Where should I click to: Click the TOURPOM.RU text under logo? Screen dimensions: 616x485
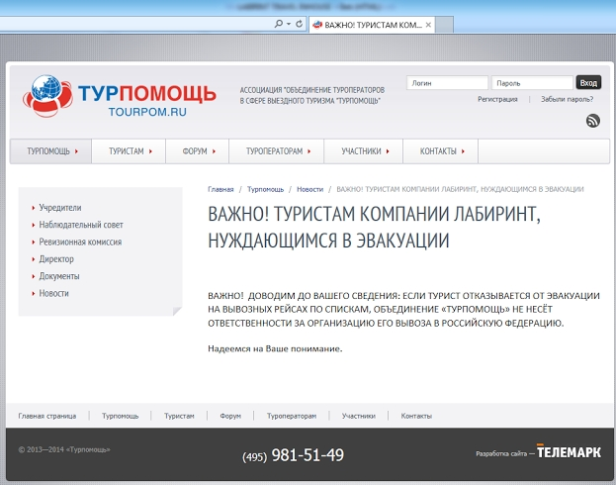coord(147,112)
